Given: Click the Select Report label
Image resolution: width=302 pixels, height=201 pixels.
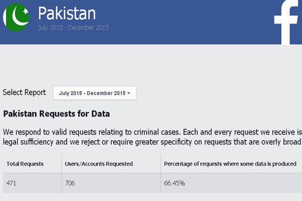Looking at the screenshot, I should [24, 92].
